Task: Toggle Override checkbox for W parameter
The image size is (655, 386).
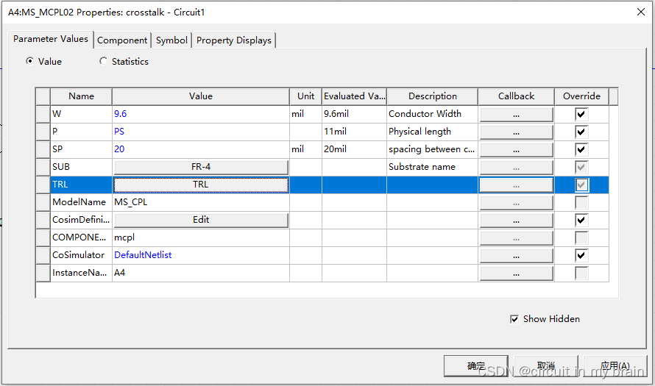Action: pos(581,114)
